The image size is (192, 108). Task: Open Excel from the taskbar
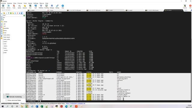(x=42, y=106)
